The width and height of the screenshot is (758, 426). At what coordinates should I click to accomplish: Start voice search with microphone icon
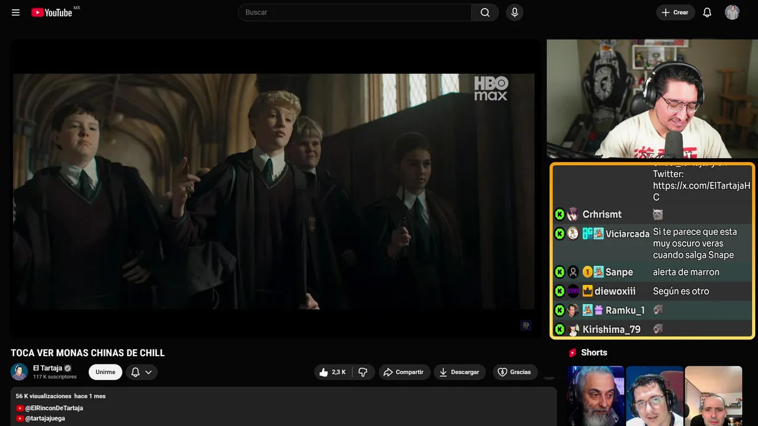[515, 12]
